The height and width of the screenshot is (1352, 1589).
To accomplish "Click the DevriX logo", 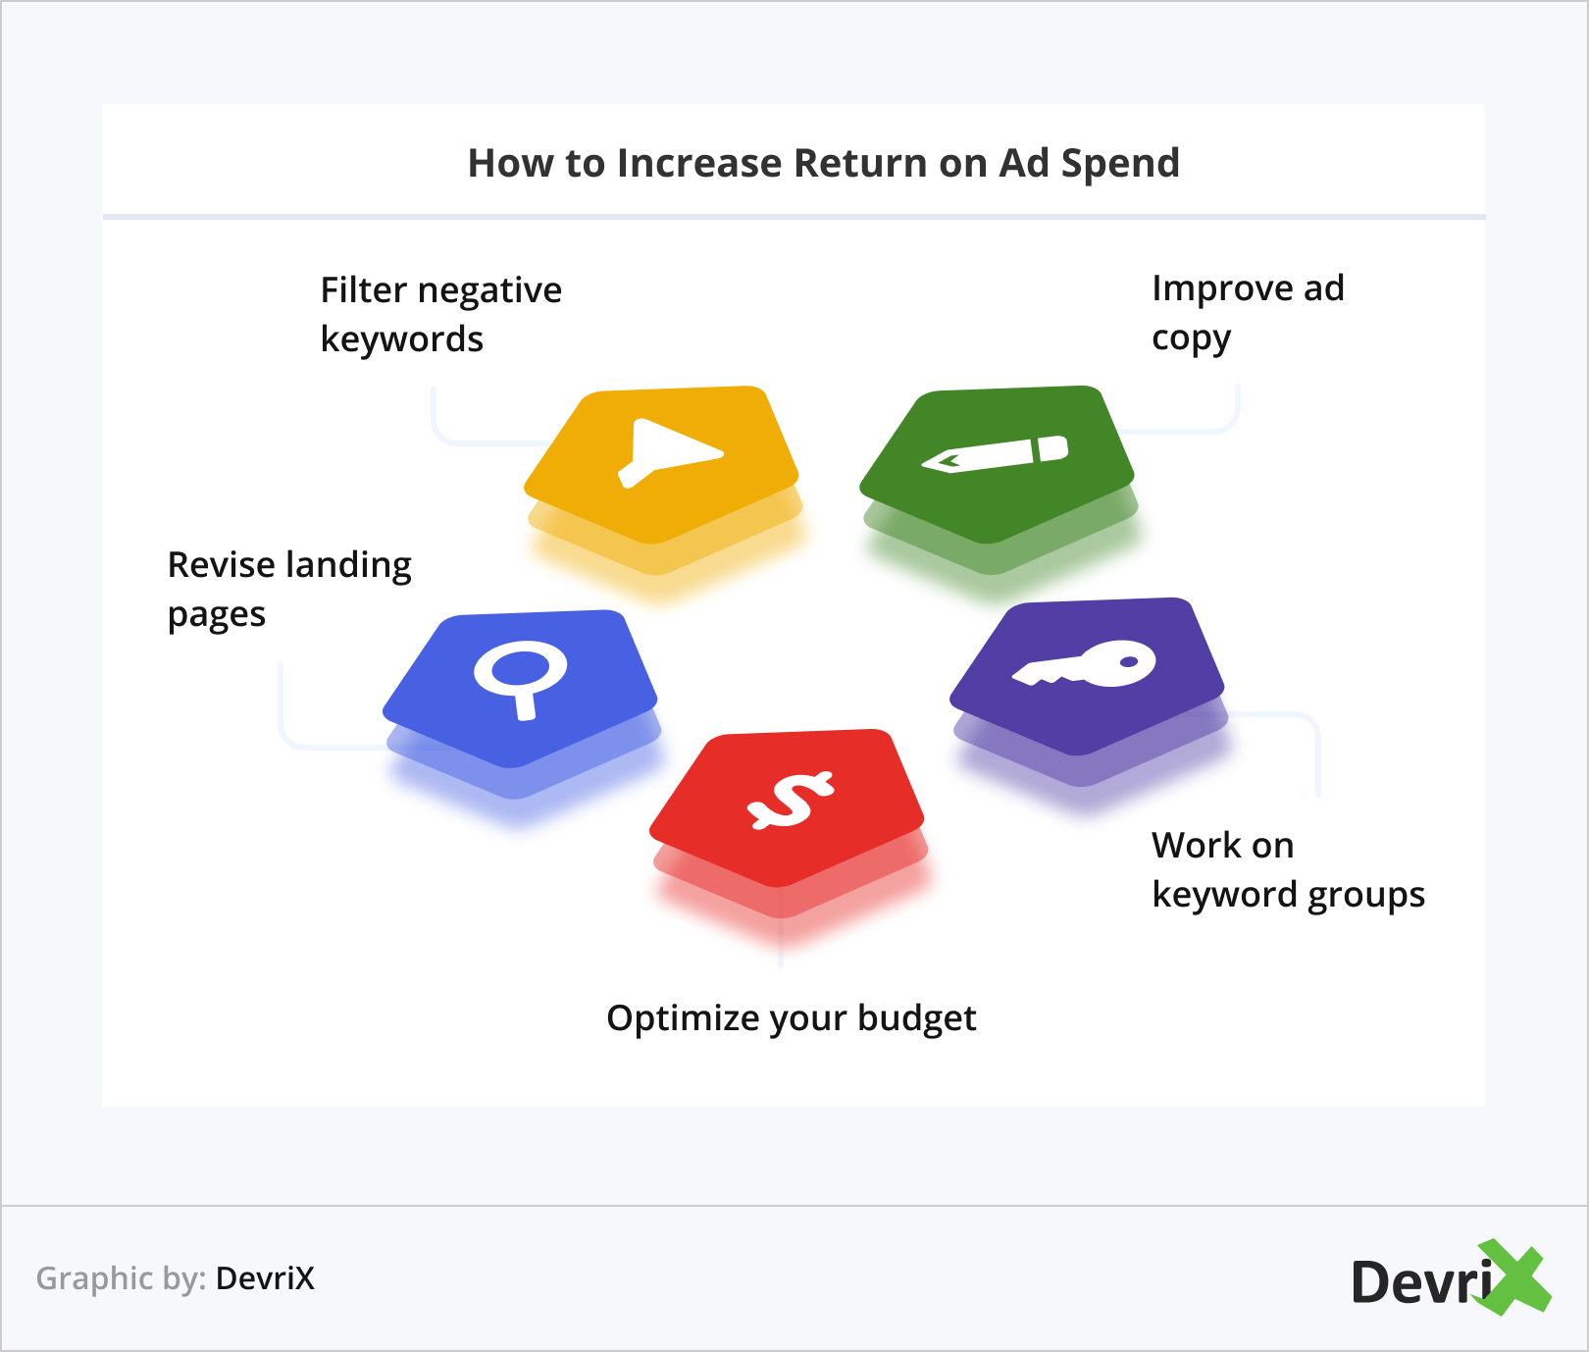I will tap(1451, 1277).
